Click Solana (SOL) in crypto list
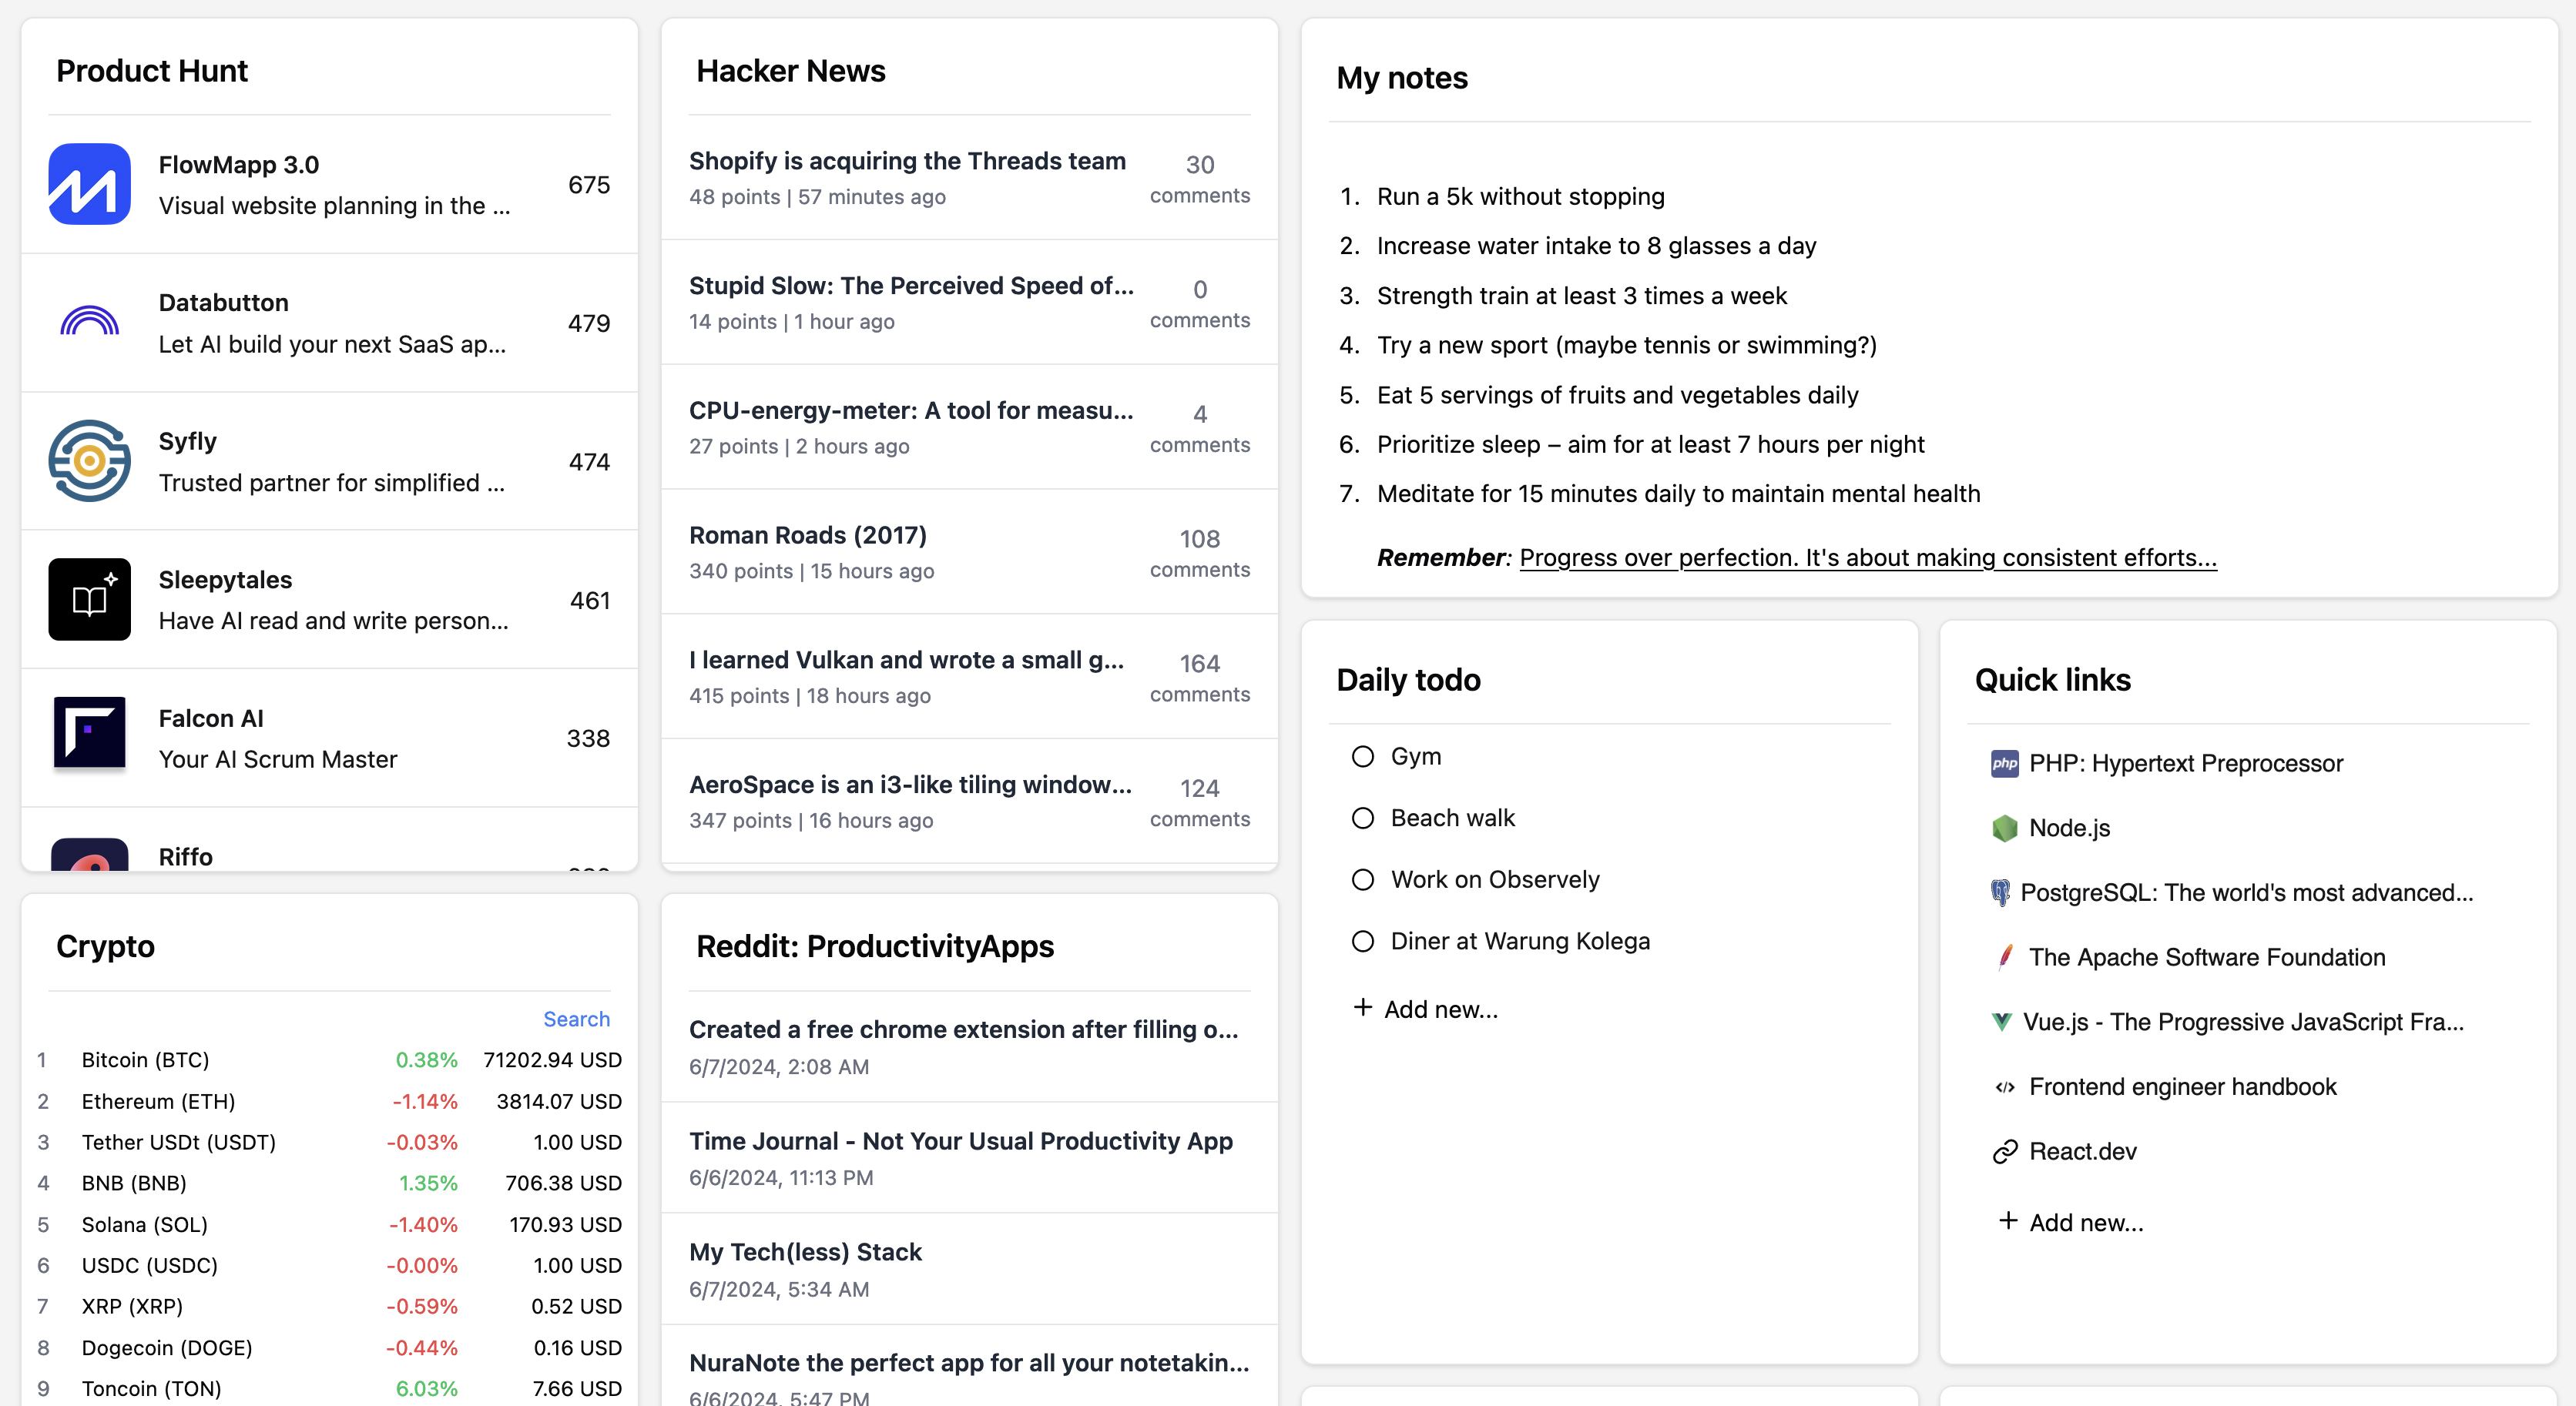Viewport: 2576px width, 1406px height. click(144, 1224)
